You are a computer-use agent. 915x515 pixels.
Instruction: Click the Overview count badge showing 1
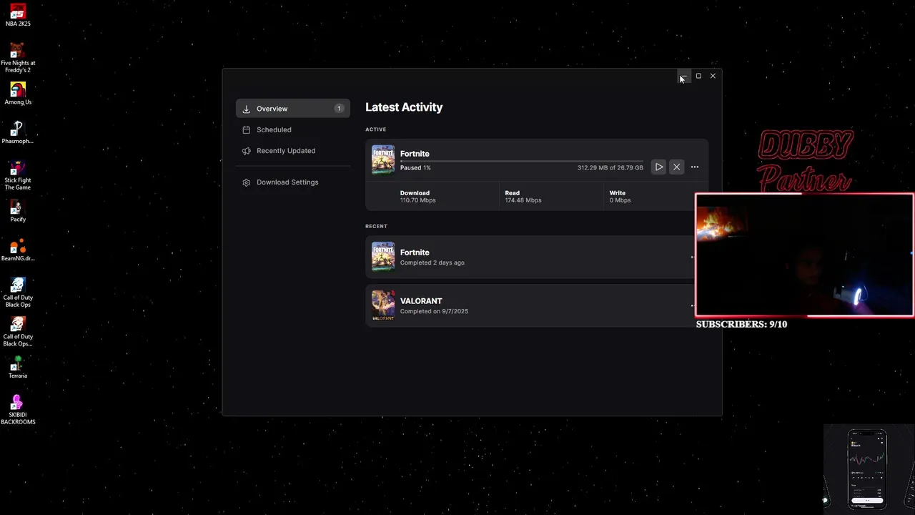point(339,109)
